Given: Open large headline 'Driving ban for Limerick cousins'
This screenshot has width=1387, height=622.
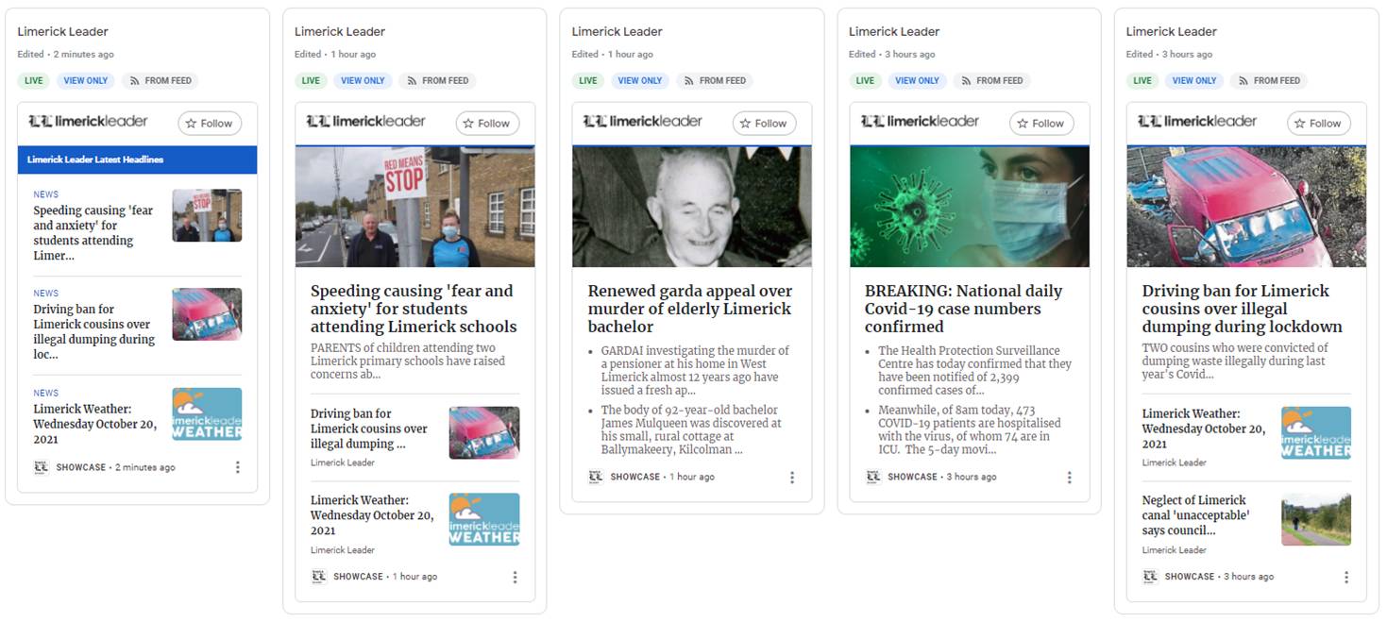Looking at the screenshot, I should point(1242,309).
